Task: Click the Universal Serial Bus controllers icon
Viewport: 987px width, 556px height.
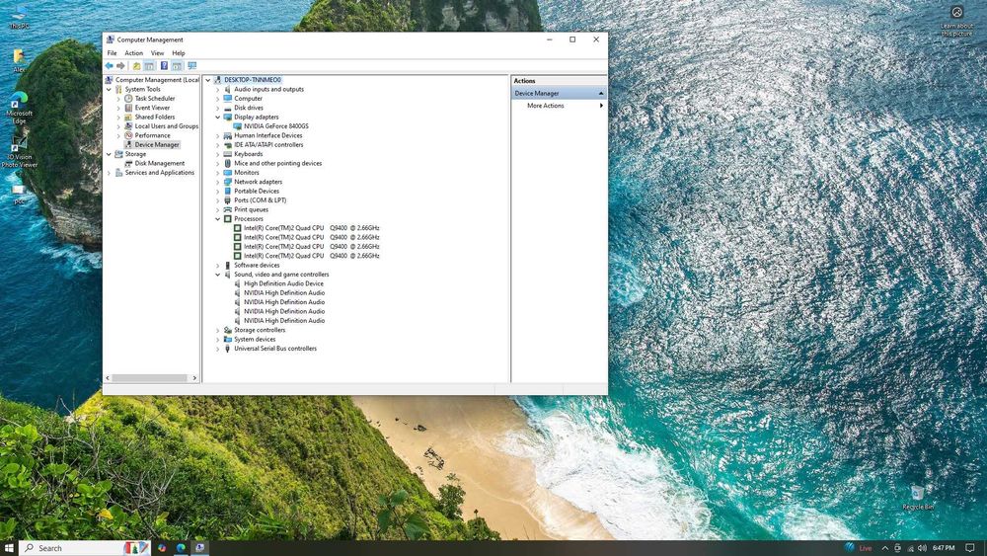Action: [x=227, y=349]
